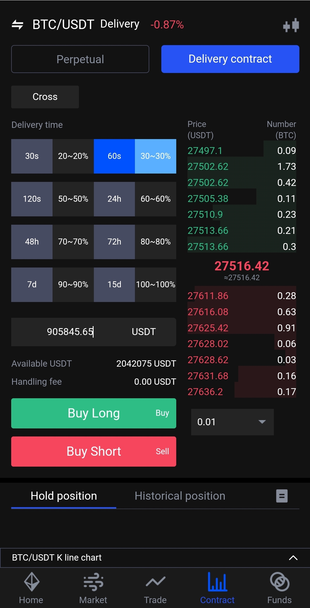Click the USDT amount input field
This screenshot has height=608, width=310.
click(x=70, y=332)
